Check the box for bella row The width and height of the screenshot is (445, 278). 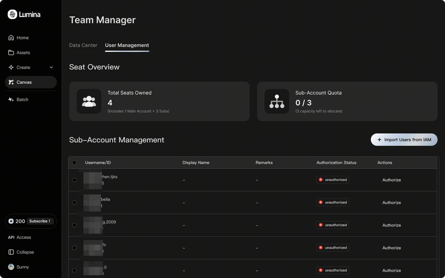(74, 203)
